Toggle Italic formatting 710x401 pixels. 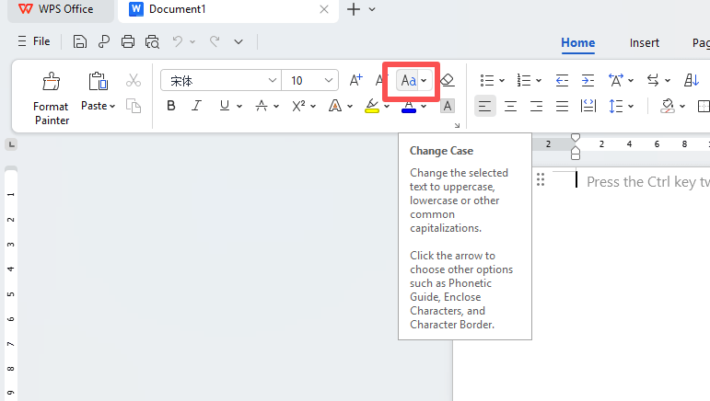tap(196, 106)
